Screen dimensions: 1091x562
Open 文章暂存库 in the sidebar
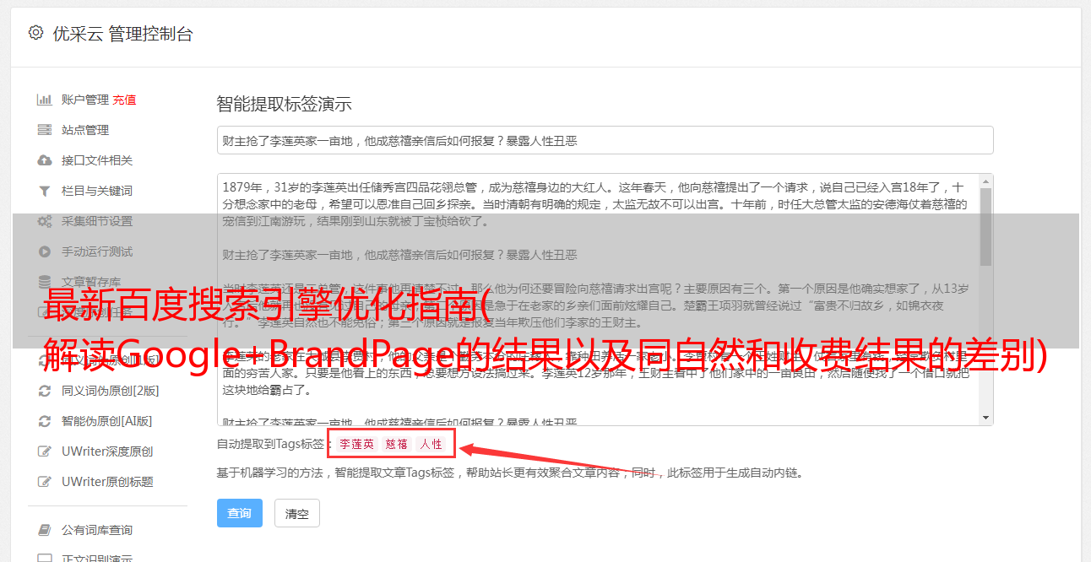(90, 282)
